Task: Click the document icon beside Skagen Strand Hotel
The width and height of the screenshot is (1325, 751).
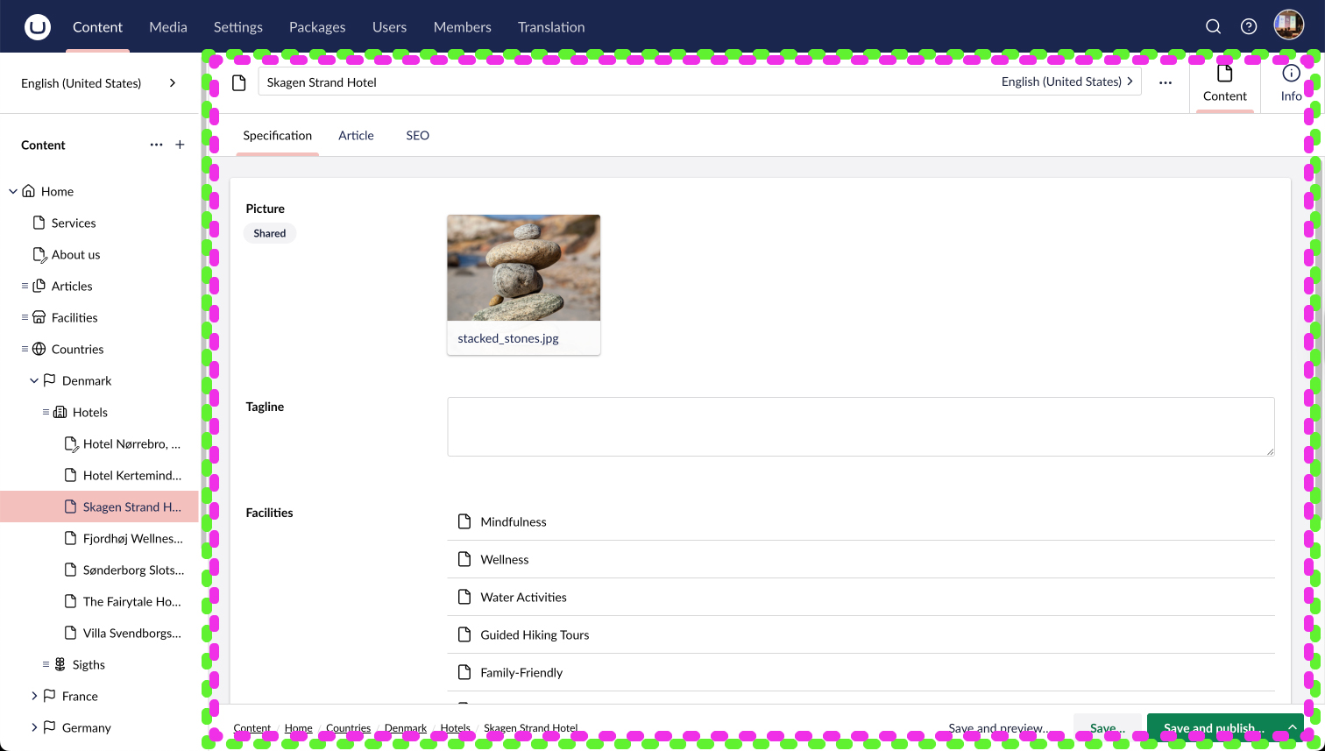Action: point(69,507)
